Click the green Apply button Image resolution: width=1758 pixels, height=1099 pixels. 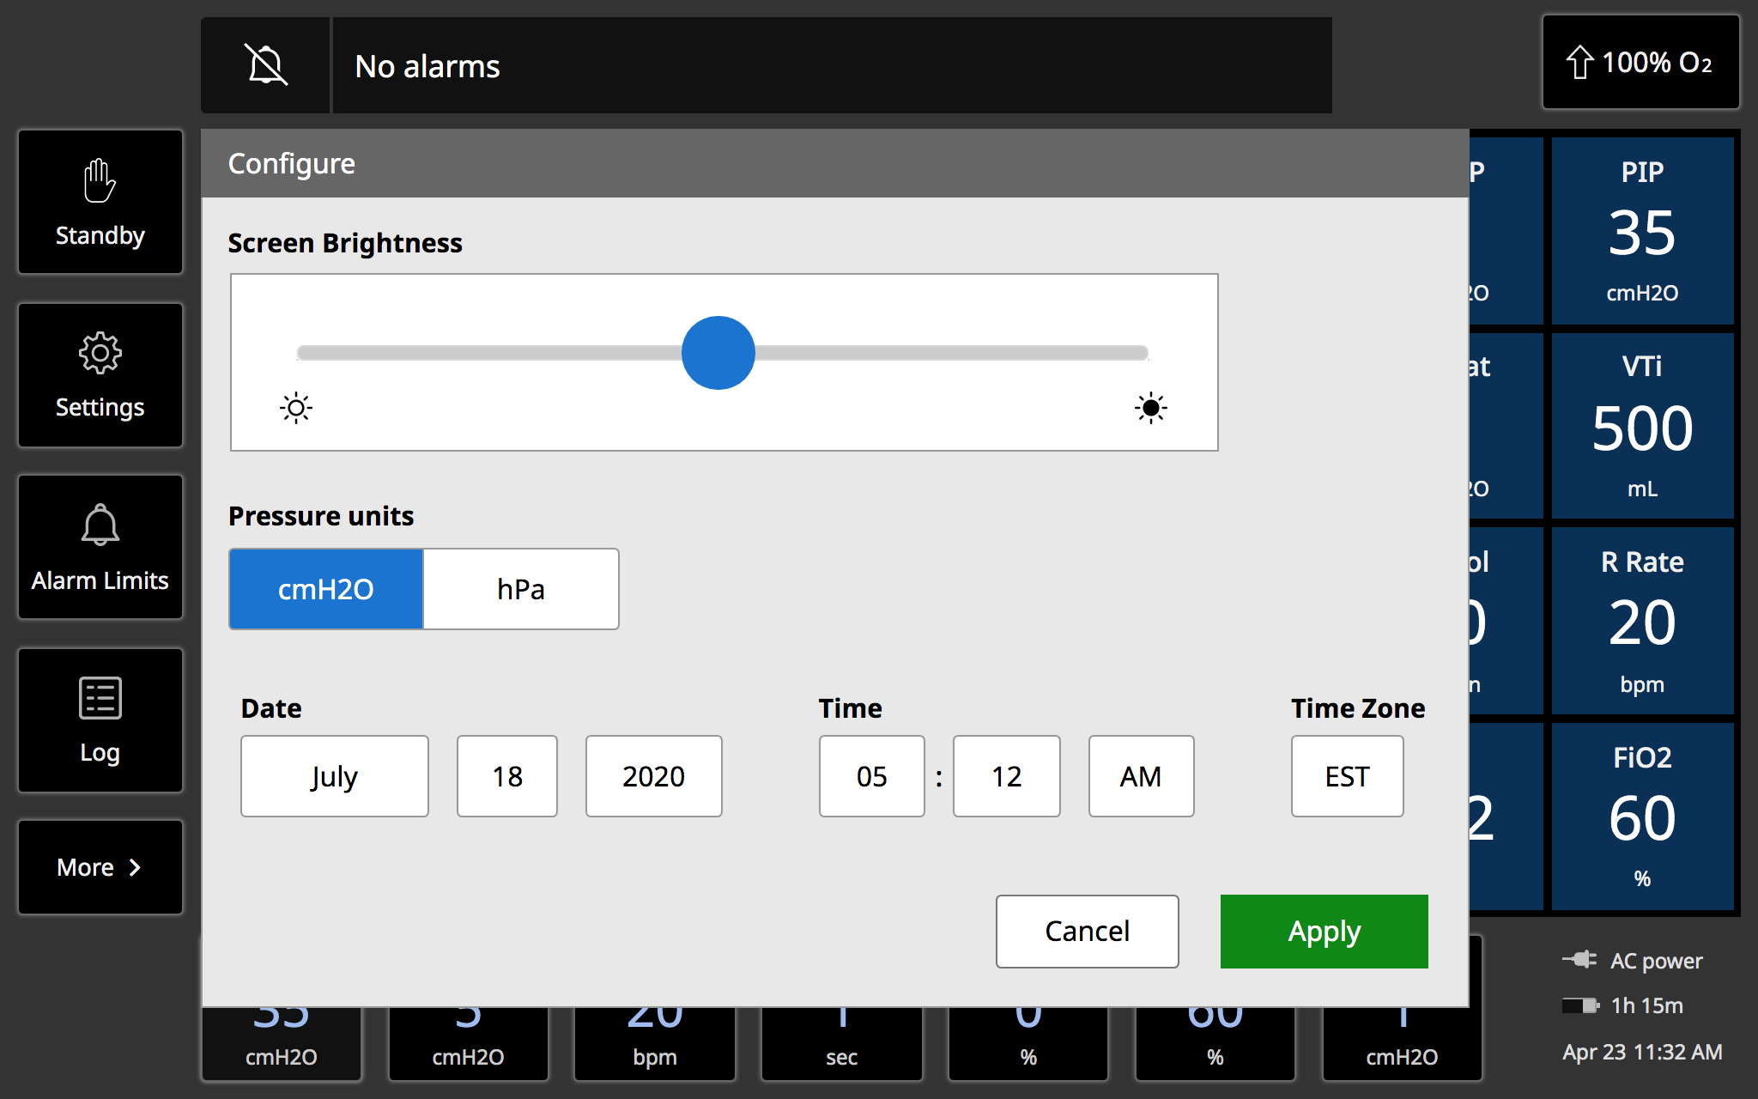click(x=1324, y=932)
